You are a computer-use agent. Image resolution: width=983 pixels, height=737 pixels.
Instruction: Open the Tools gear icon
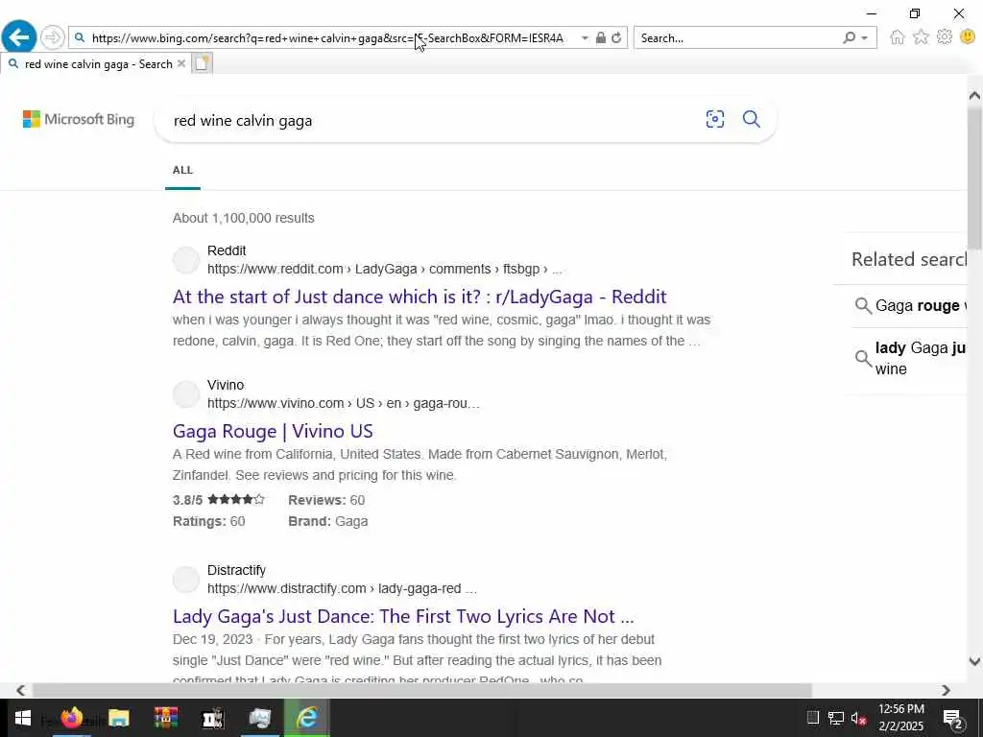[945, 37]
